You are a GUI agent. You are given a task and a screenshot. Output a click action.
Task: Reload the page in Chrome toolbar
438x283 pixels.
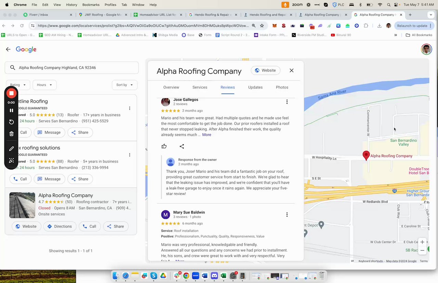coord(22,26)
